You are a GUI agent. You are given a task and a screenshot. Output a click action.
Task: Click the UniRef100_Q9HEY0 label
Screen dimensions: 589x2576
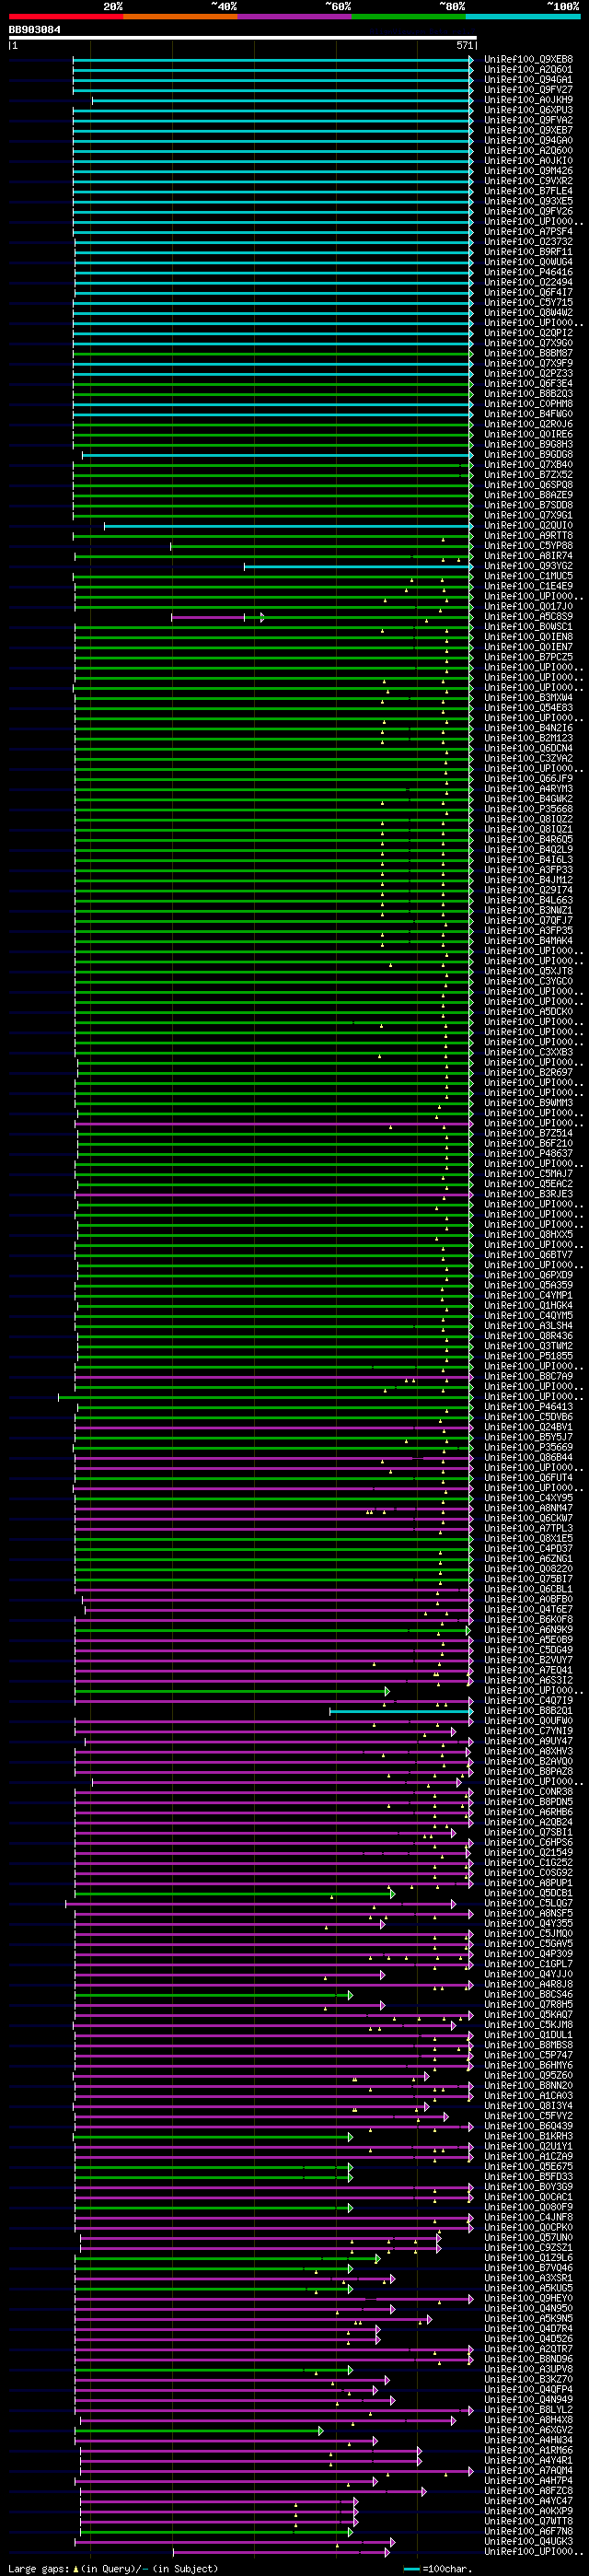coord(529,2299)
